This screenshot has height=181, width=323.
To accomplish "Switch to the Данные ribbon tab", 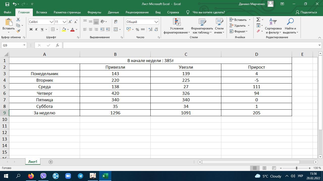I will pos(113,12).
